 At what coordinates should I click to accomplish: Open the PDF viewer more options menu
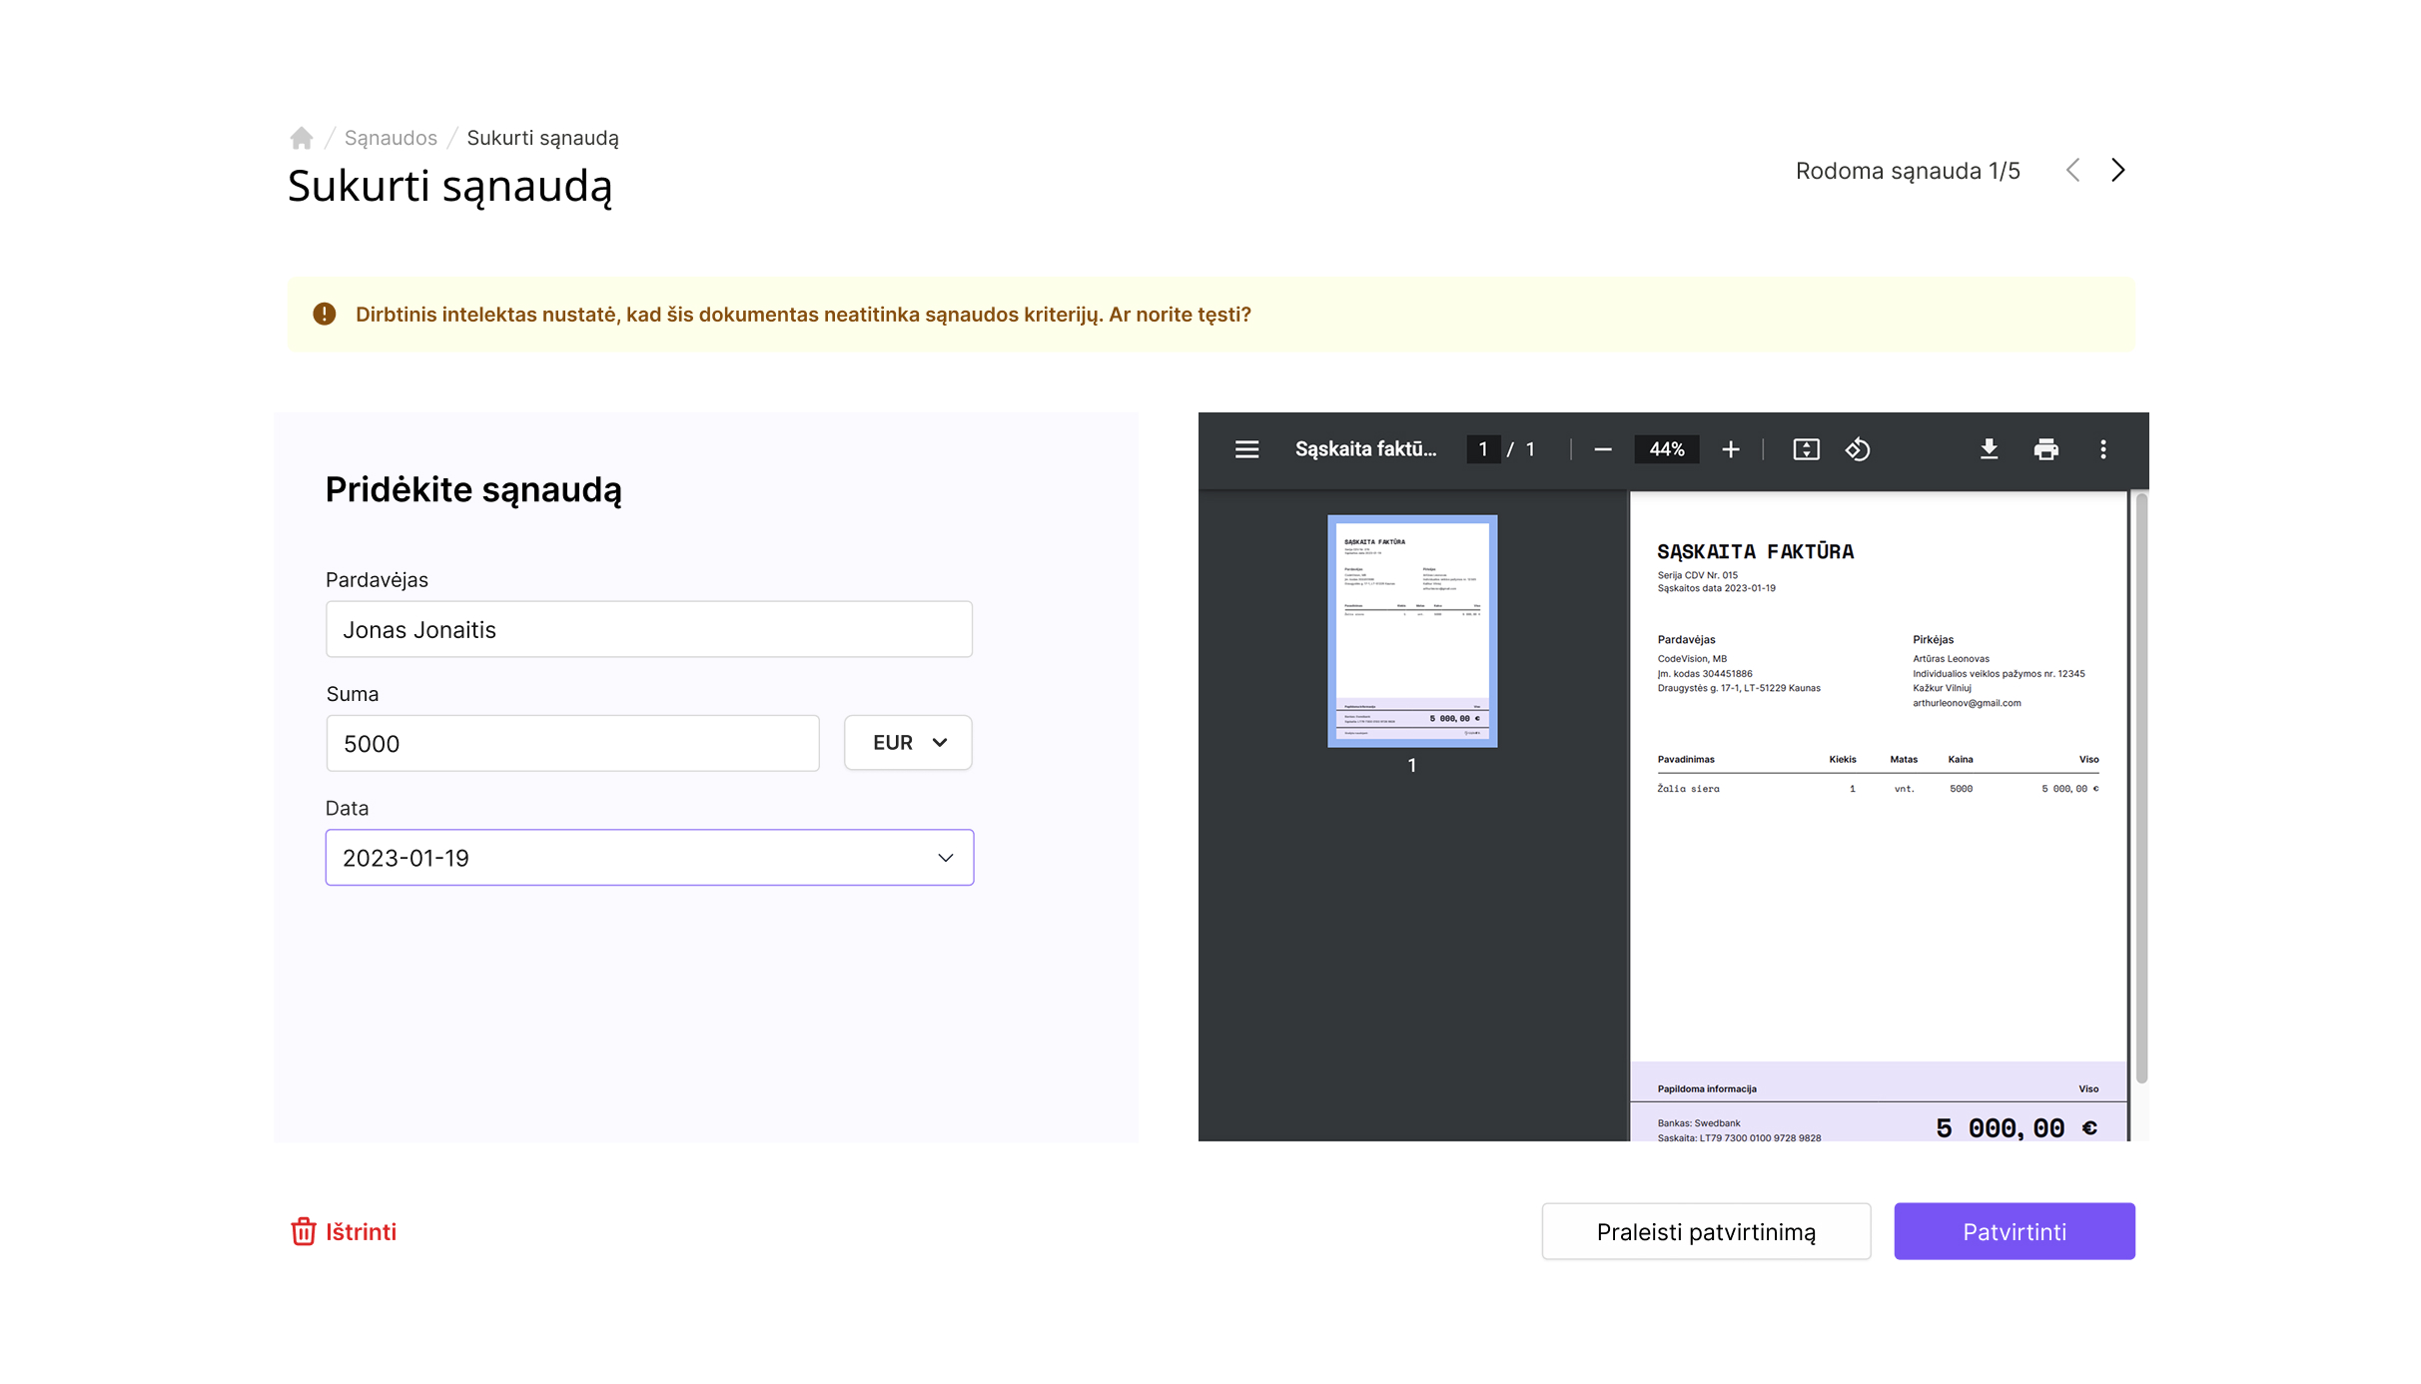[x=2103, y=449]
